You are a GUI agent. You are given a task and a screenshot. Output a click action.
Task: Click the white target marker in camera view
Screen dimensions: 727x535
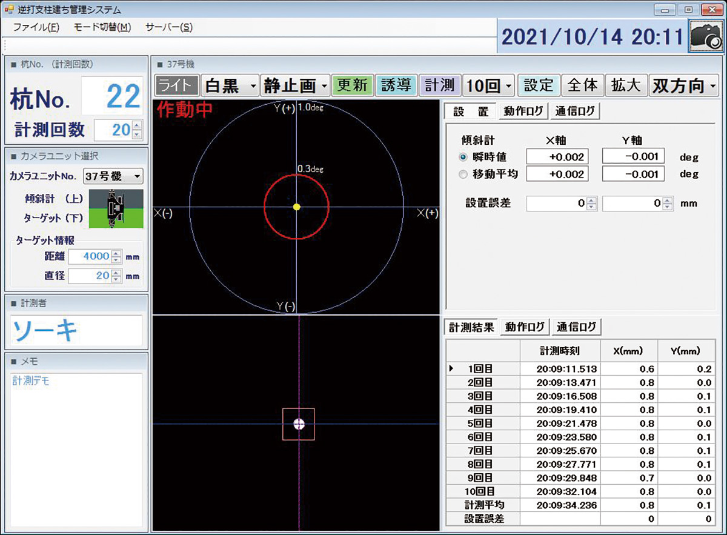pos(298,424)
